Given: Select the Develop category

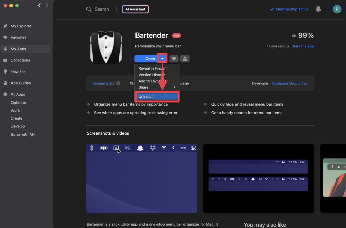Looking at the screenshot, I should (18, 126).
